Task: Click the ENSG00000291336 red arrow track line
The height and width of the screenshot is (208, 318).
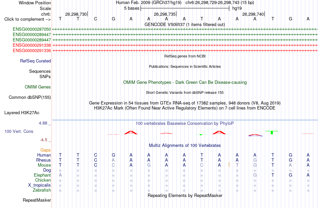Action: point(185,51)
